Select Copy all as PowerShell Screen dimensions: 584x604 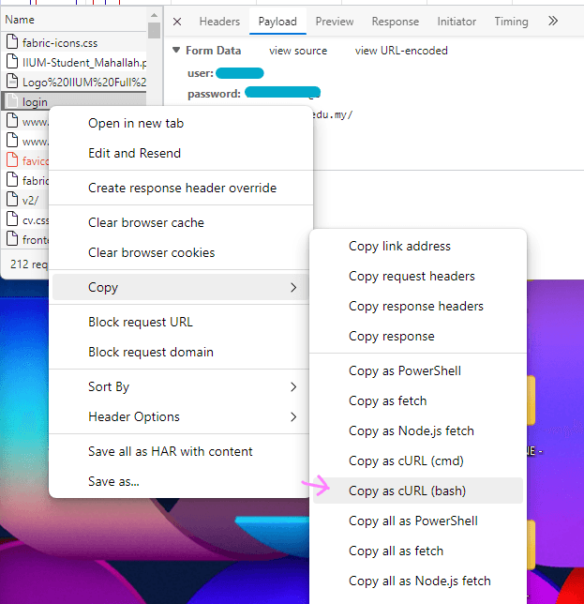click(x=418, y=521)
